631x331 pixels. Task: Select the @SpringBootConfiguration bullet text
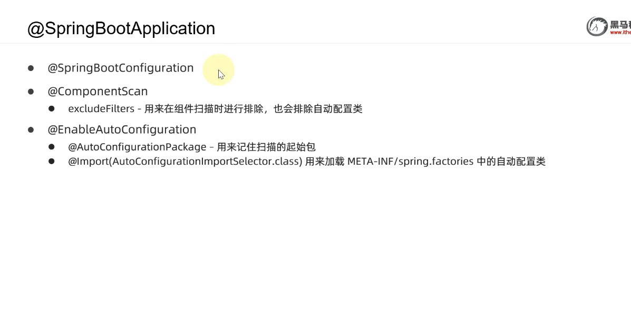(121, 68)
